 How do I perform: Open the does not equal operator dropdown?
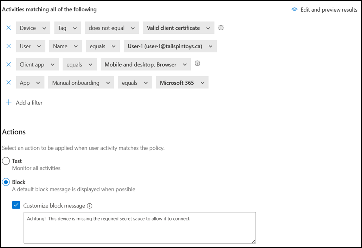pos(112,28)
